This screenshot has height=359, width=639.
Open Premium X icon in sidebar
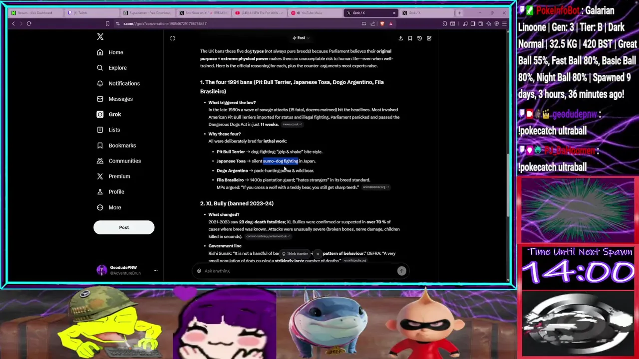pyautogui.click(x=100, y=176)
